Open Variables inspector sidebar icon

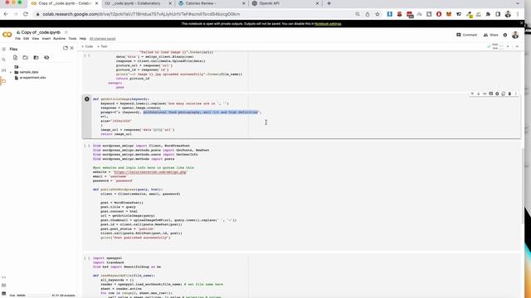tap(3, 70)
